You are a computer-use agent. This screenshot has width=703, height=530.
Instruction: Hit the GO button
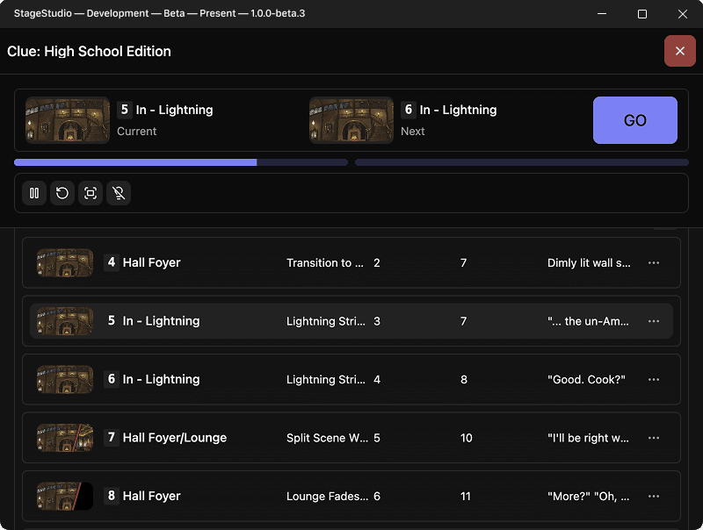point(634,120)
